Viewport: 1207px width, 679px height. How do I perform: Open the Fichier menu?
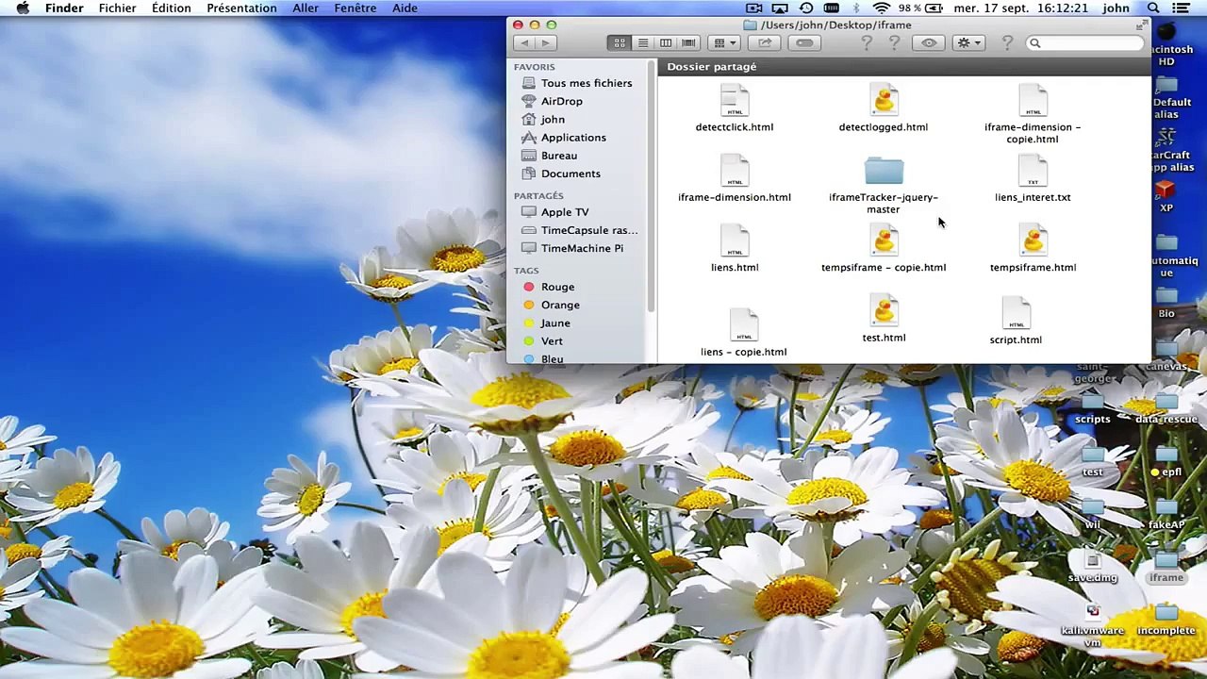click(x=117, y=8)
